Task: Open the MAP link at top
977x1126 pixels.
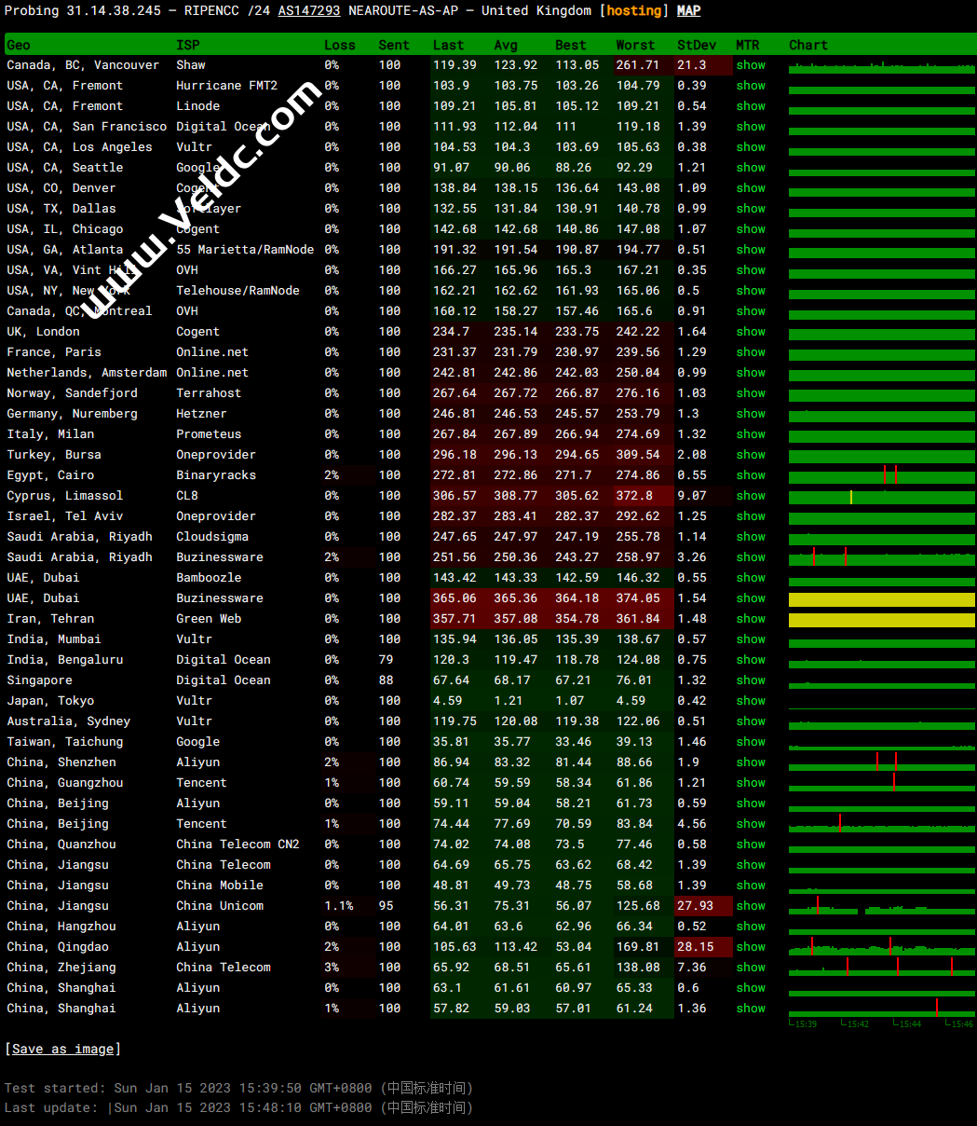Action: tap(688, 11)
